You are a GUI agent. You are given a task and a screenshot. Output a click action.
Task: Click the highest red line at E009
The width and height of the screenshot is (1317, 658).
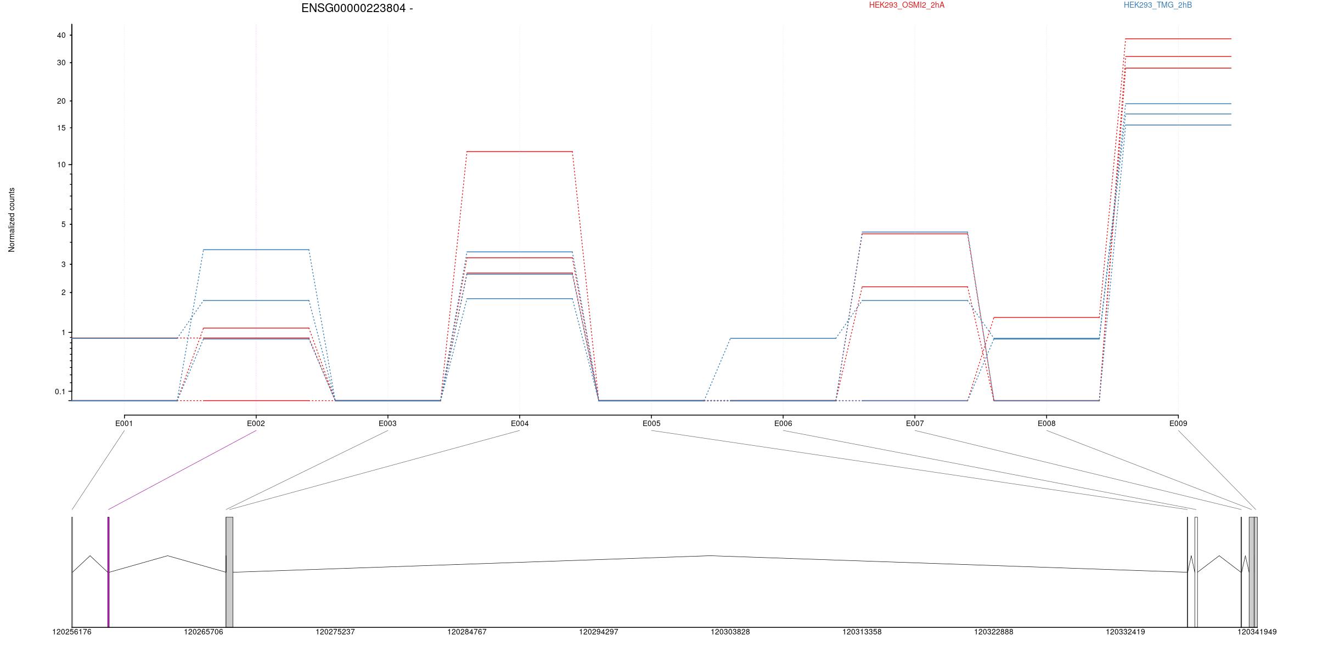1178,39
